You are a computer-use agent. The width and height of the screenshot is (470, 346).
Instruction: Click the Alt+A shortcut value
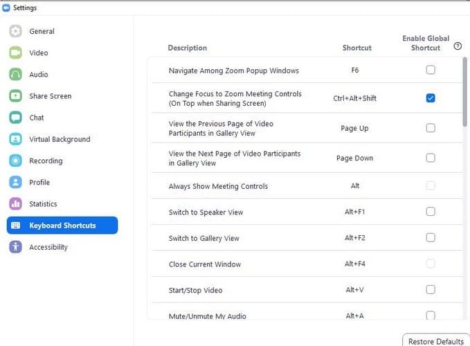coord(355,316)
